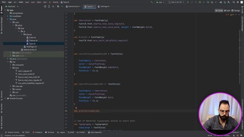
Task: Open the Device Manager icon in the top toolbar
Action: click(x=225, y=2)
